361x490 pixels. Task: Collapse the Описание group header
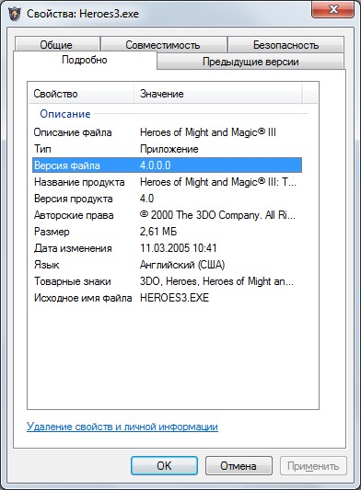65,114
